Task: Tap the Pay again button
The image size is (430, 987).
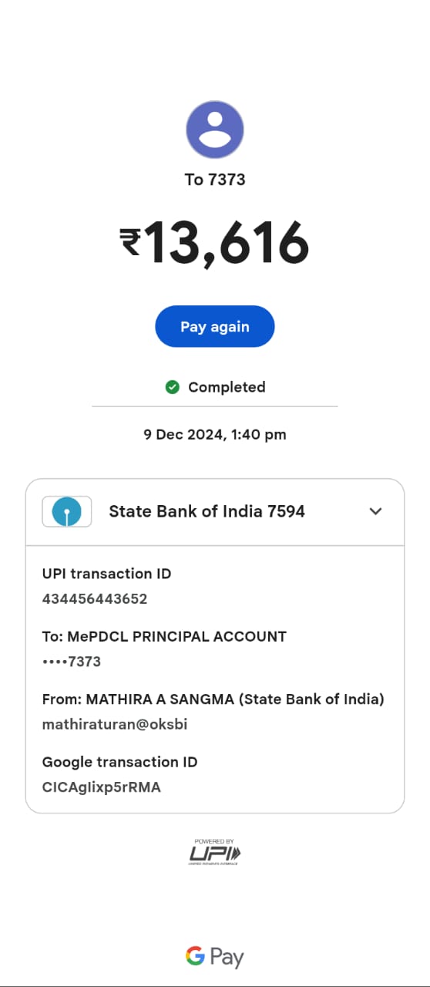Action: coord(215,326)
